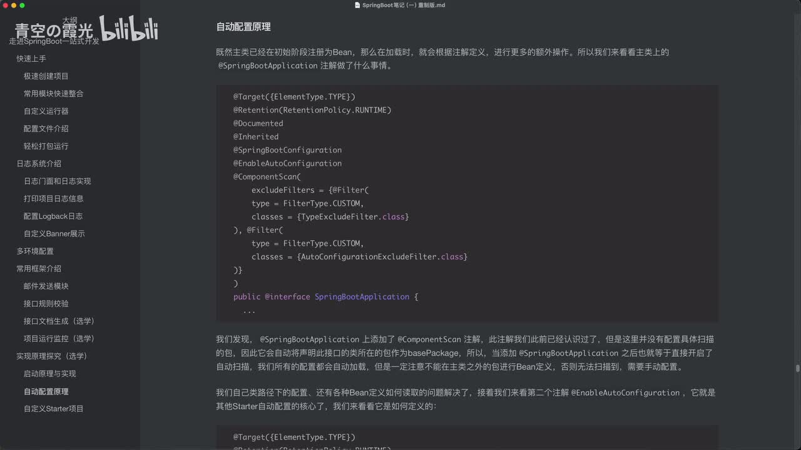Click the @ComponentScan( line in the code block
This screenshot has width=801, height=450.
(x=267, y=177)
